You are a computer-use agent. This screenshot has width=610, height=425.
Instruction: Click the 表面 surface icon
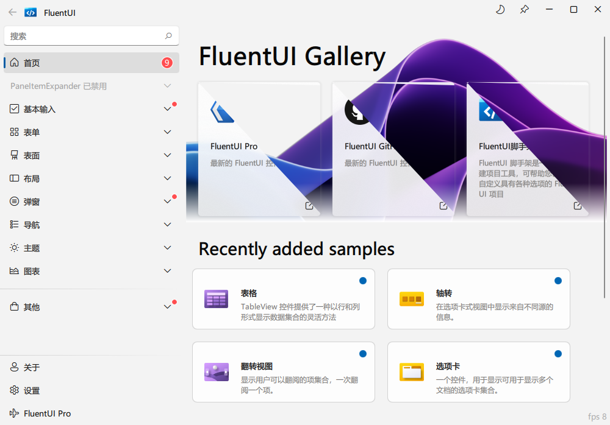click(15, 155)
